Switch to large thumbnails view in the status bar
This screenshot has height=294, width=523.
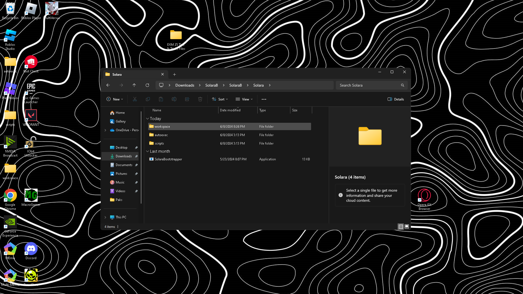click(x=407, y=226)
